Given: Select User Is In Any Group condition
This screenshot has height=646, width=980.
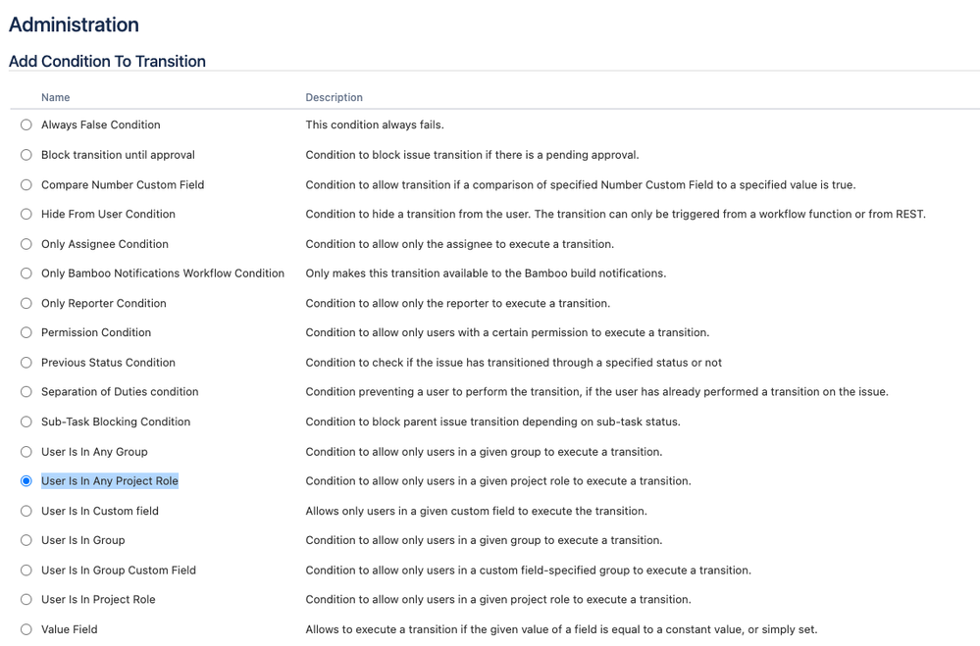Looking at the screenshot, I should click(x=26, y=451).
